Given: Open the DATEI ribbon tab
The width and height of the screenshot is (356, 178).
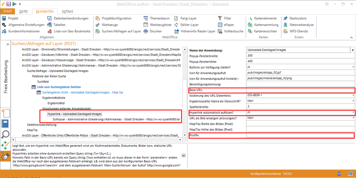Looking at the screenshot, I should (x=23, y=11).
